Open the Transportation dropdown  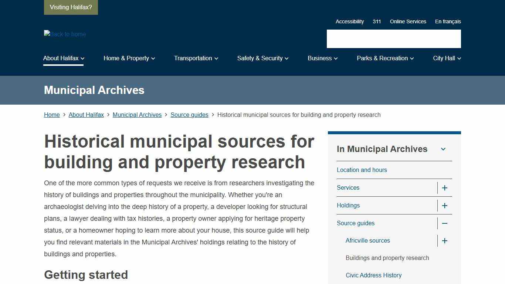[x=196, y=58]
